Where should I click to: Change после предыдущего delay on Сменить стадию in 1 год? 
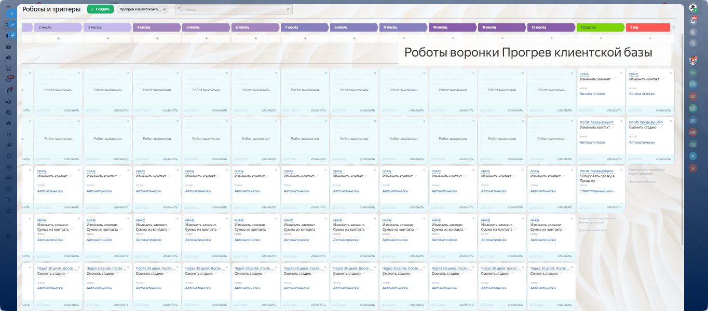click(645, 122)
